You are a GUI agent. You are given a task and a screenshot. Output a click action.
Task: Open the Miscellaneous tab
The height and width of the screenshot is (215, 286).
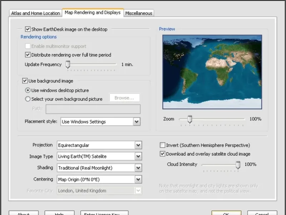click(x=139, y=13)
